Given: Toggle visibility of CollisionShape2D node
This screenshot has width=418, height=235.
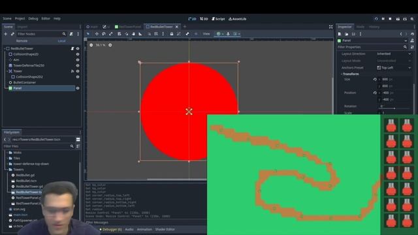Looking at the screenshot, I should click(x=78, y=54).
